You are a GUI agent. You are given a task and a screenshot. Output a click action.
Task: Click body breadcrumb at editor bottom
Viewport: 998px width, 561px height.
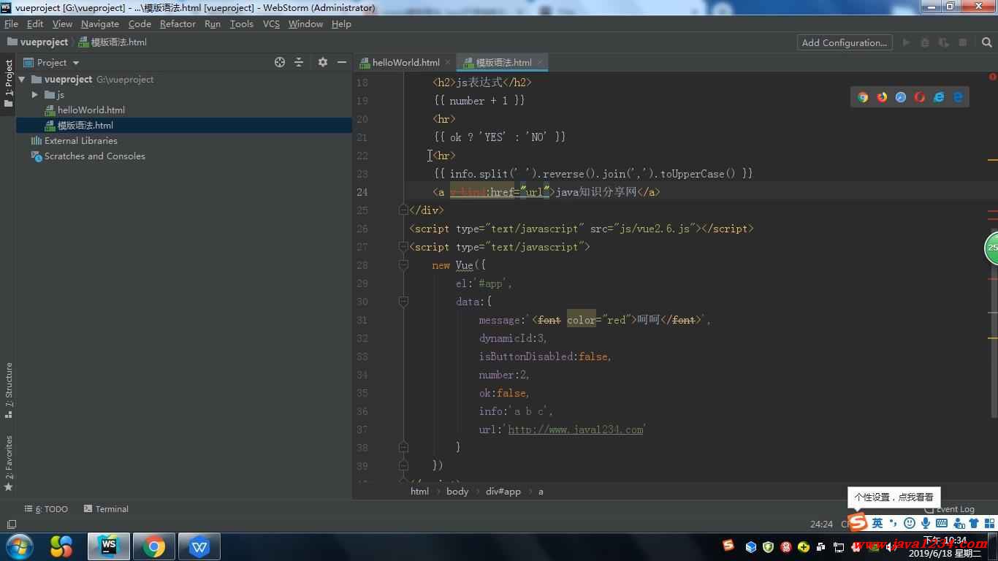click(457, 492)
